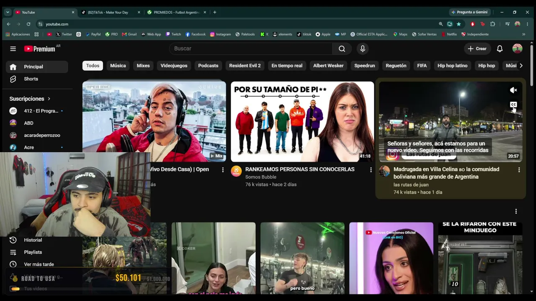
Task: Filter by Speedrun chip
Action: click(x=365, y=66)
